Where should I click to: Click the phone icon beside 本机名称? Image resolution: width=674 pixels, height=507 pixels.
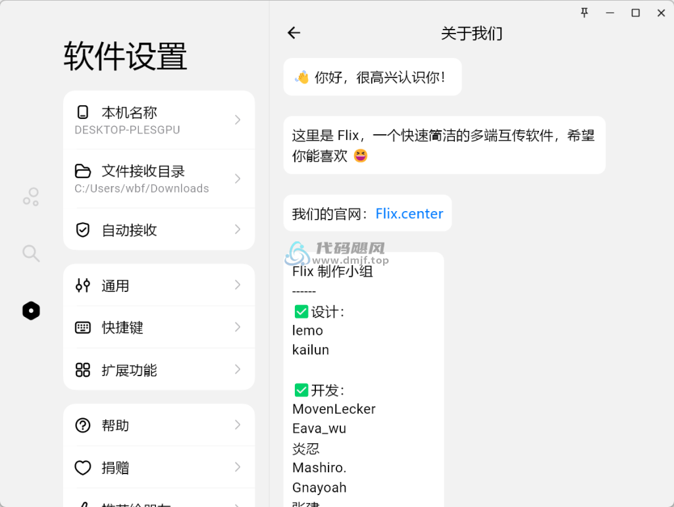click(x=82, y=112)
